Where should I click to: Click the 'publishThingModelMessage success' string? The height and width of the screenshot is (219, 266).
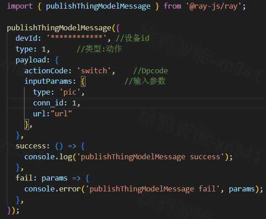pyautogui.click(x=150, y=157)
